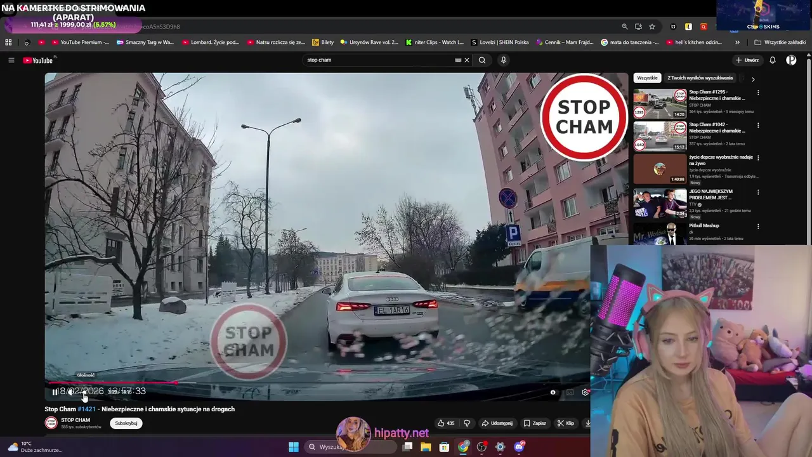Open Task View on the taskbar
812x457 pixels.
click(x=407, y=447)
